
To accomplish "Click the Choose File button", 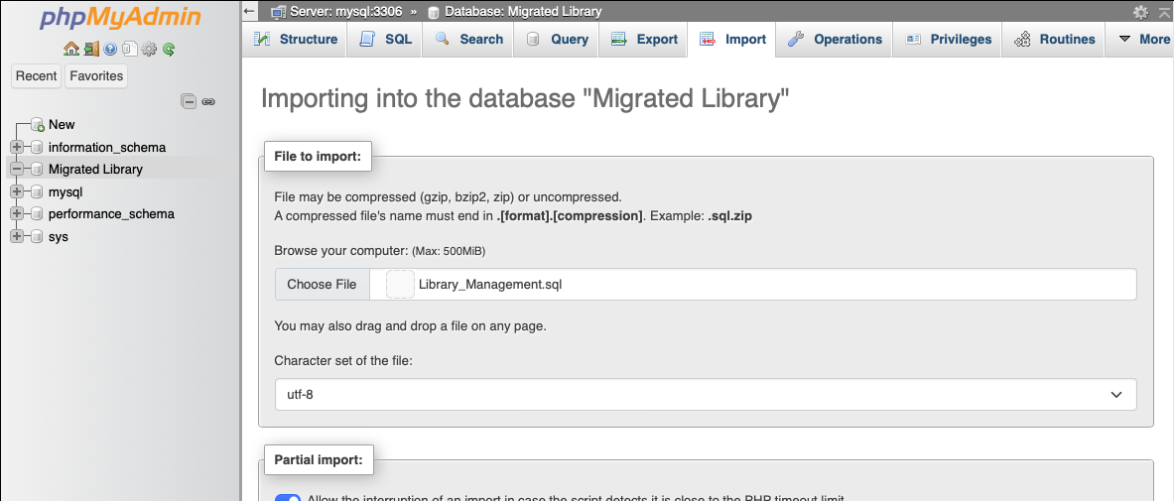I will (322, 284).
